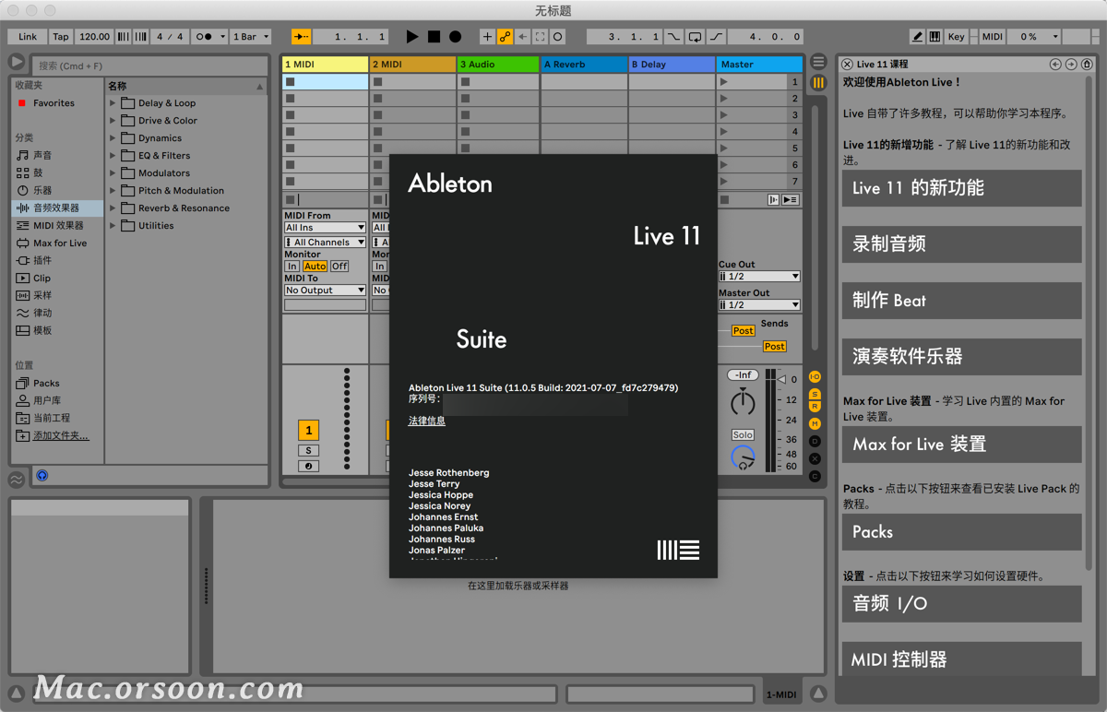Click the Session Record circle button
Viewport: 1107px width, 712px height.
tap(558, 37)
